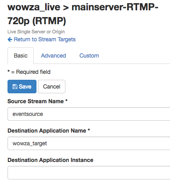Click the floppy disk icon on Save
This screenshot has width=170, height=183.
(15, 87)
